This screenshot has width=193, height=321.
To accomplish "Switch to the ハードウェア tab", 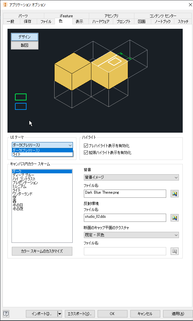I will coord(101,22).
